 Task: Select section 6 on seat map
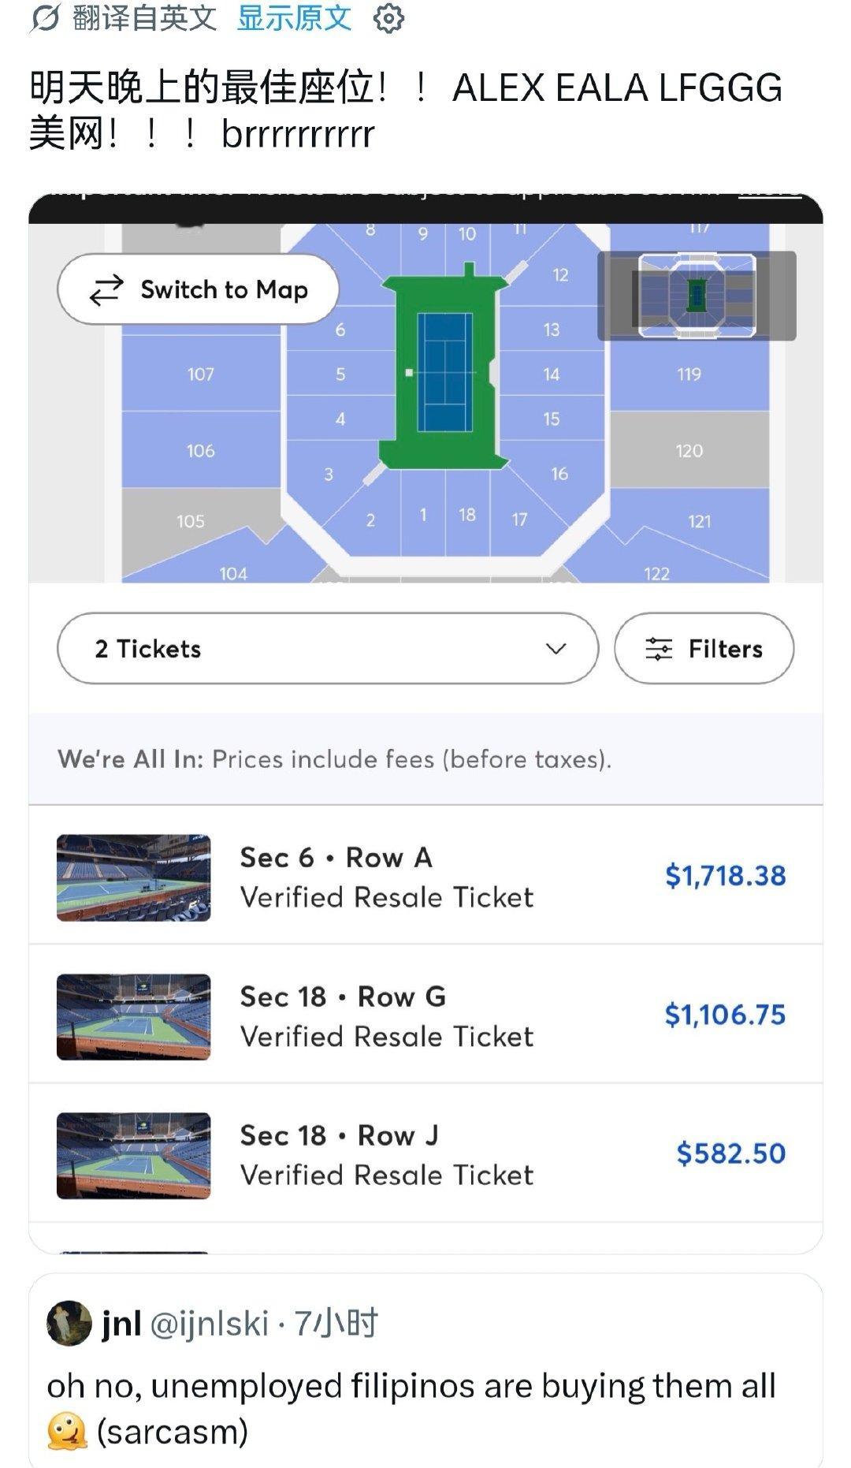[340, 330]
